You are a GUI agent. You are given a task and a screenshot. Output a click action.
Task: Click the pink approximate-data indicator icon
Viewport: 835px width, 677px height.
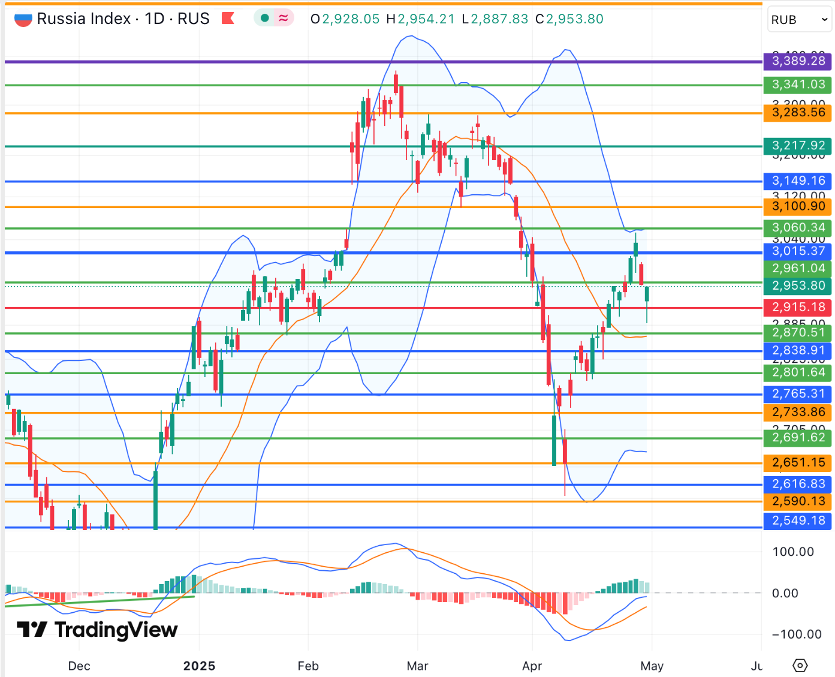click(284, 19)
